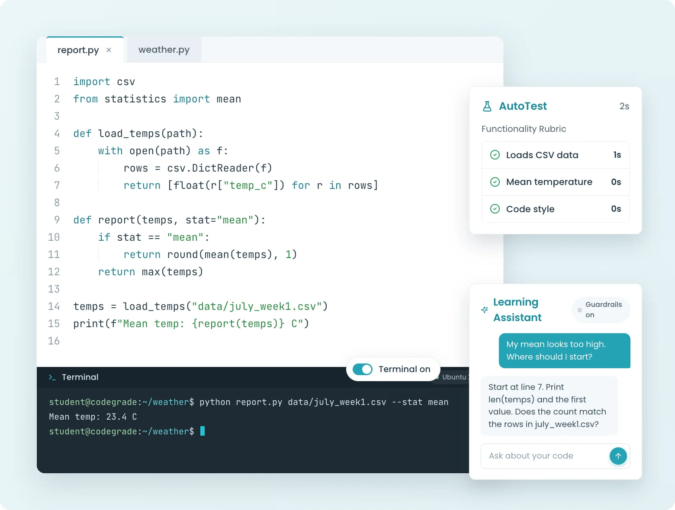Switch to the weather.py tab
Screen dimensions: 675x510
[164, 50]
